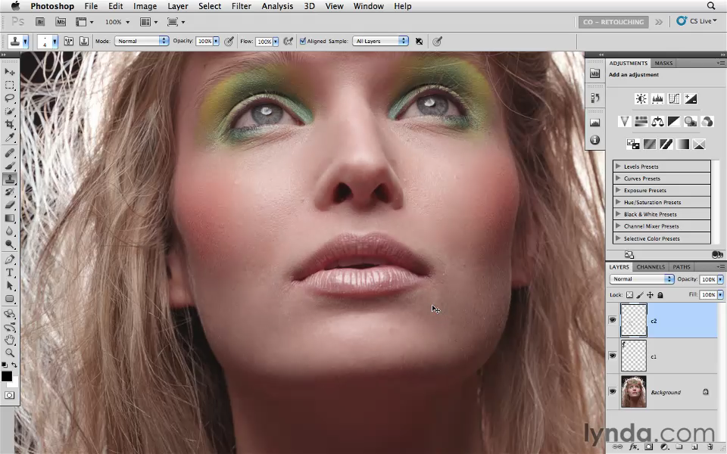Open the Info panel icon
The height and width of the screenshot is (454, 727).
[x=595, y=140]
